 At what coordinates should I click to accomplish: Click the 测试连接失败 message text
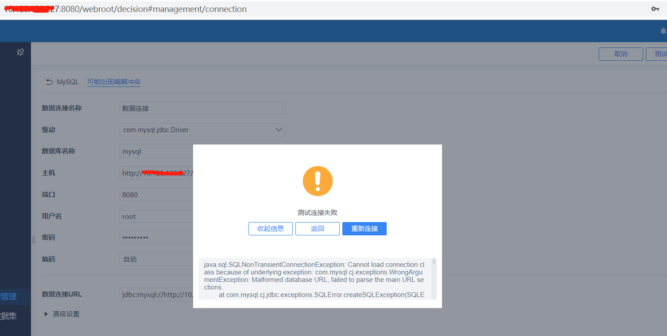(318, 213)
